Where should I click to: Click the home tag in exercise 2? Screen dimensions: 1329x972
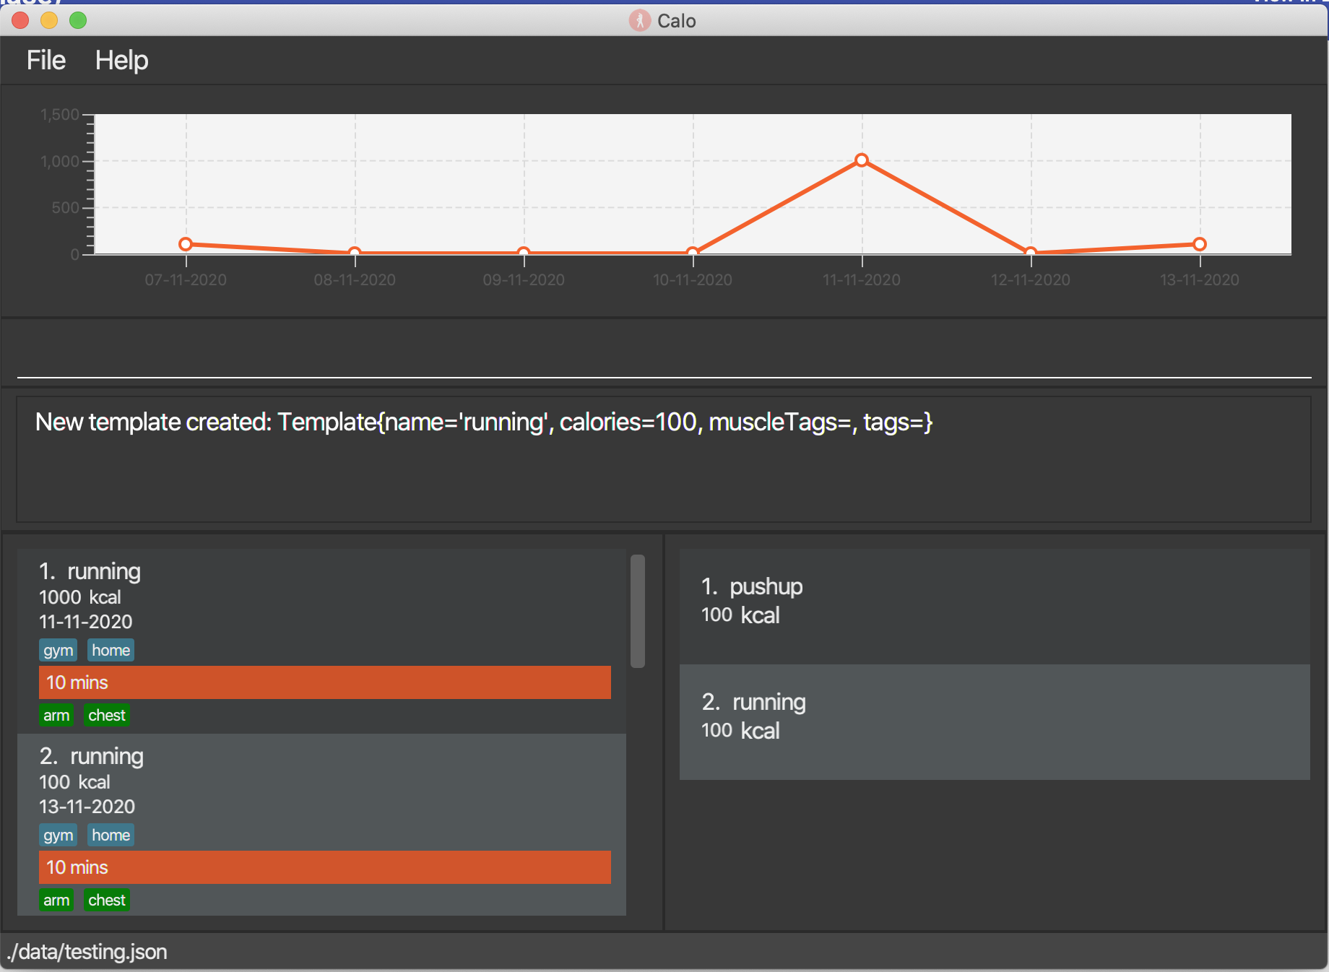(x=111, y=835)
